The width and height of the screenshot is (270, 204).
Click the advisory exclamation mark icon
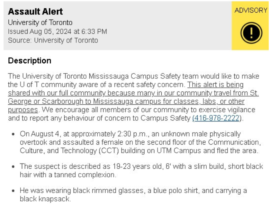click(x=251, y=33)
